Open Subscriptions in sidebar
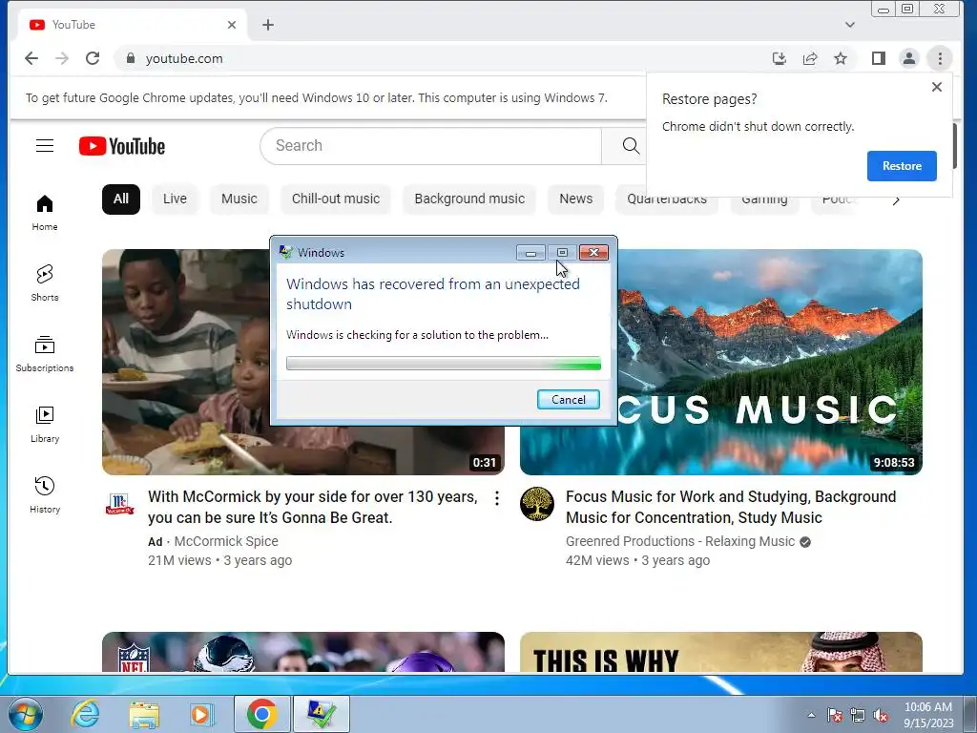The height and width of the screenshot is (733, 977). click(x=45, y=354)
